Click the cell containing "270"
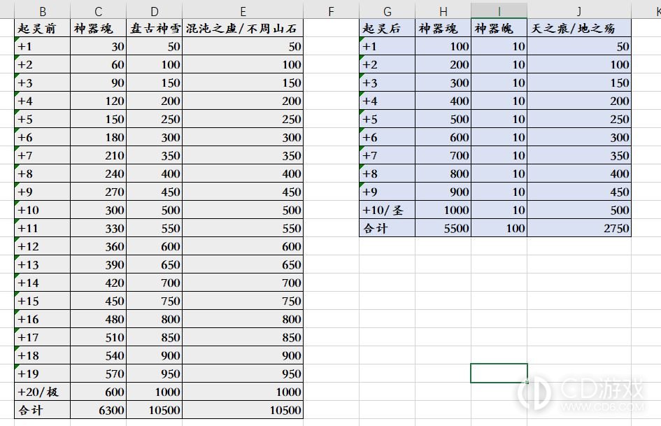This screenshot has width=661, height=426. (x=98, y=192)
